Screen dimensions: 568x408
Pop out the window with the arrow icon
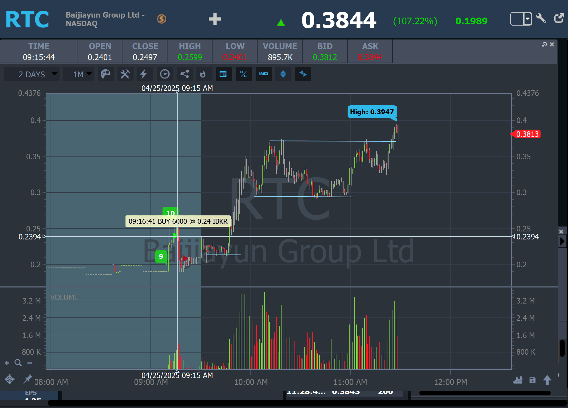(559, 18)
